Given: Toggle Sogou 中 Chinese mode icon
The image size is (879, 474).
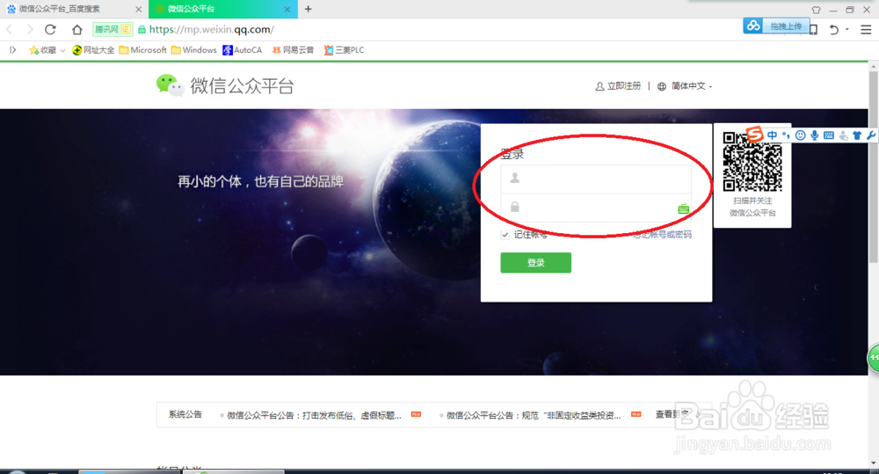Looking at the screenshot, I should 773,135.
